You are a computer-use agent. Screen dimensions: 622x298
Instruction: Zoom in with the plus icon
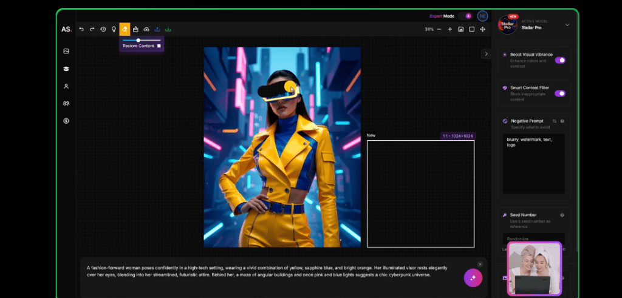click(x=450, y=29)
